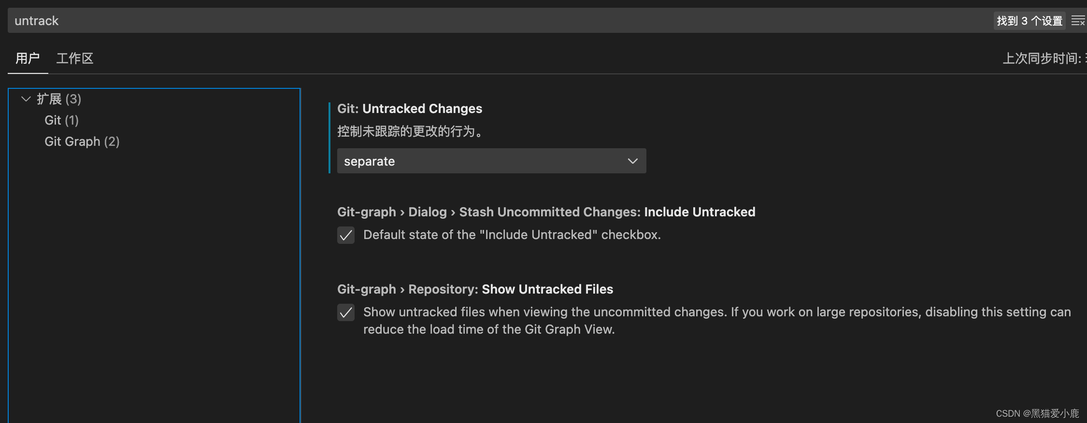Clear the settings search results filter

pyautogui.click(x=1078, y=20)
